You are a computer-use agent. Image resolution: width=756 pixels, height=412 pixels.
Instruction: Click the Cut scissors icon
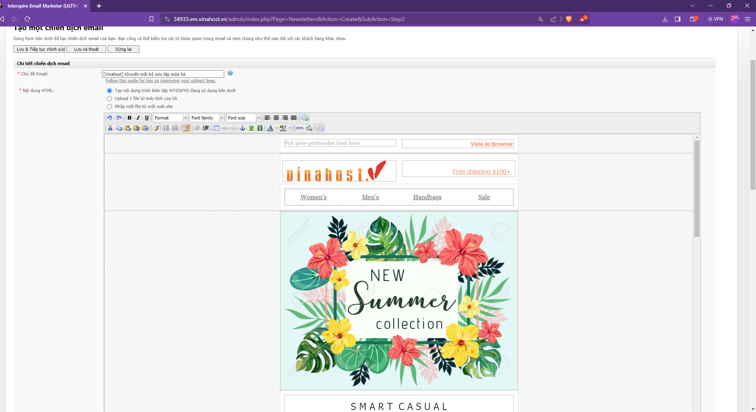pyautogui.click(x=110, y=128)
